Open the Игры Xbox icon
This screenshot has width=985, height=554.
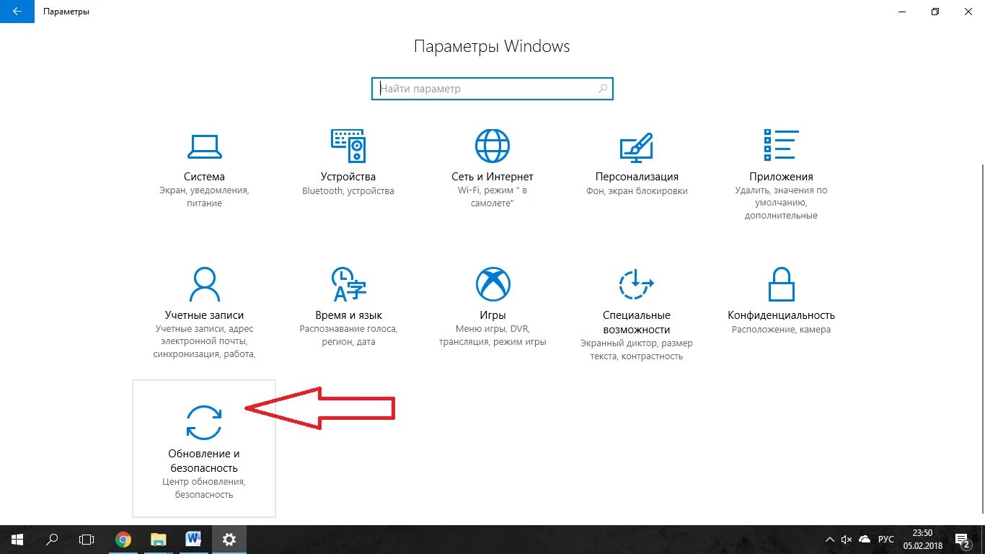pyautogui.click(x=492, y=284)
